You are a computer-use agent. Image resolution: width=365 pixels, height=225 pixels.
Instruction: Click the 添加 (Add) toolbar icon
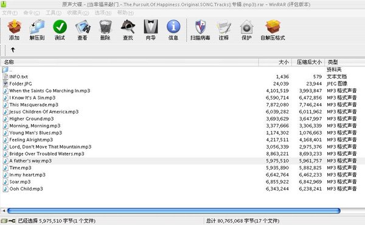(x=14, y=27)
